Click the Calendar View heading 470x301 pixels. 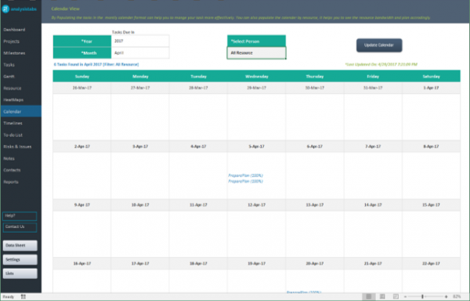click(65, 9)
